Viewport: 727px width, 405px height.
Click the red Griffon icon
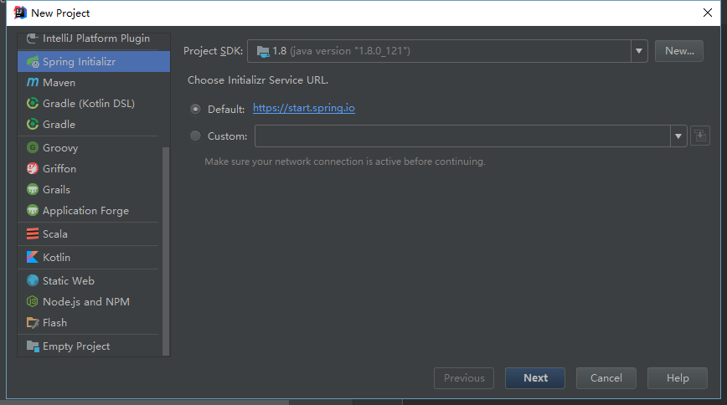tap(33, 169)
